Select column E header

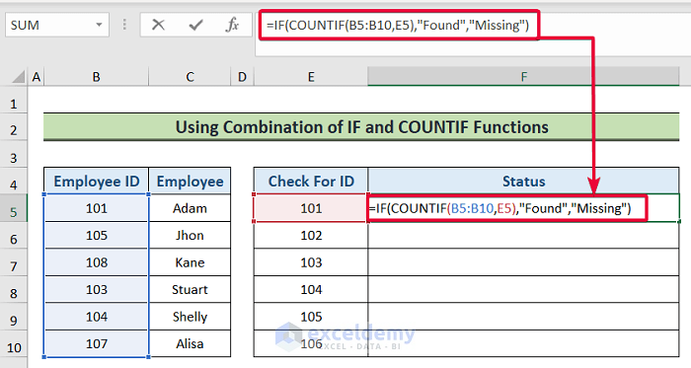pyautogui.click(x=311, y=77)
